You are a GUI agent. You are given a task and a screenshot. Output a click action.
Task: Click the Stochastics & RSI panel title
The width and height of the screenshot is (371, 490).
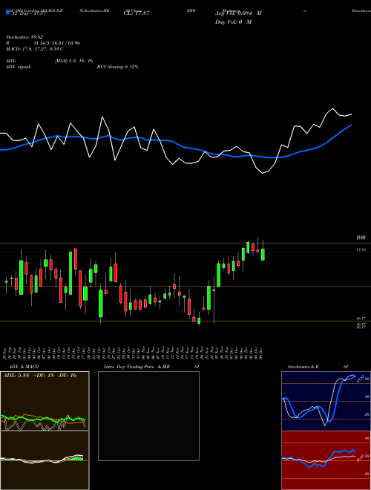pos(318,367)
